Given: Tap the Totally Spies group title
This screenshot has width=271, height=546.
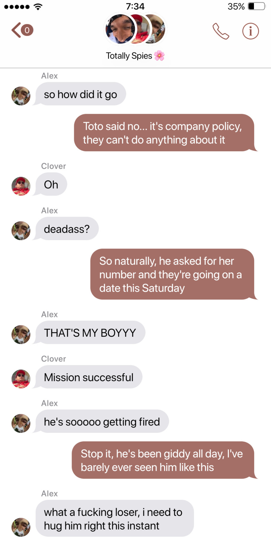Looking at the screenshot, I should pyautogui.click(x=135, y=56).
